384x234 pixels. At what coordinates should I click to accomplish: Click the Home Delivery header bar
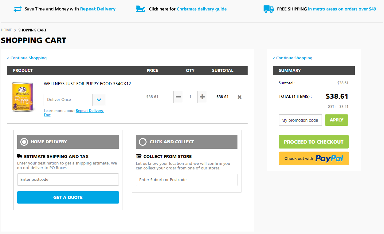68,142
